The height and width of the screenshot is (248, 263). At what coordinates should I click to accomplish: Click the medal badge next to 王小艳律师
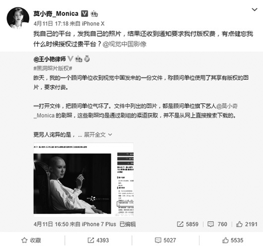pos(87,59)
